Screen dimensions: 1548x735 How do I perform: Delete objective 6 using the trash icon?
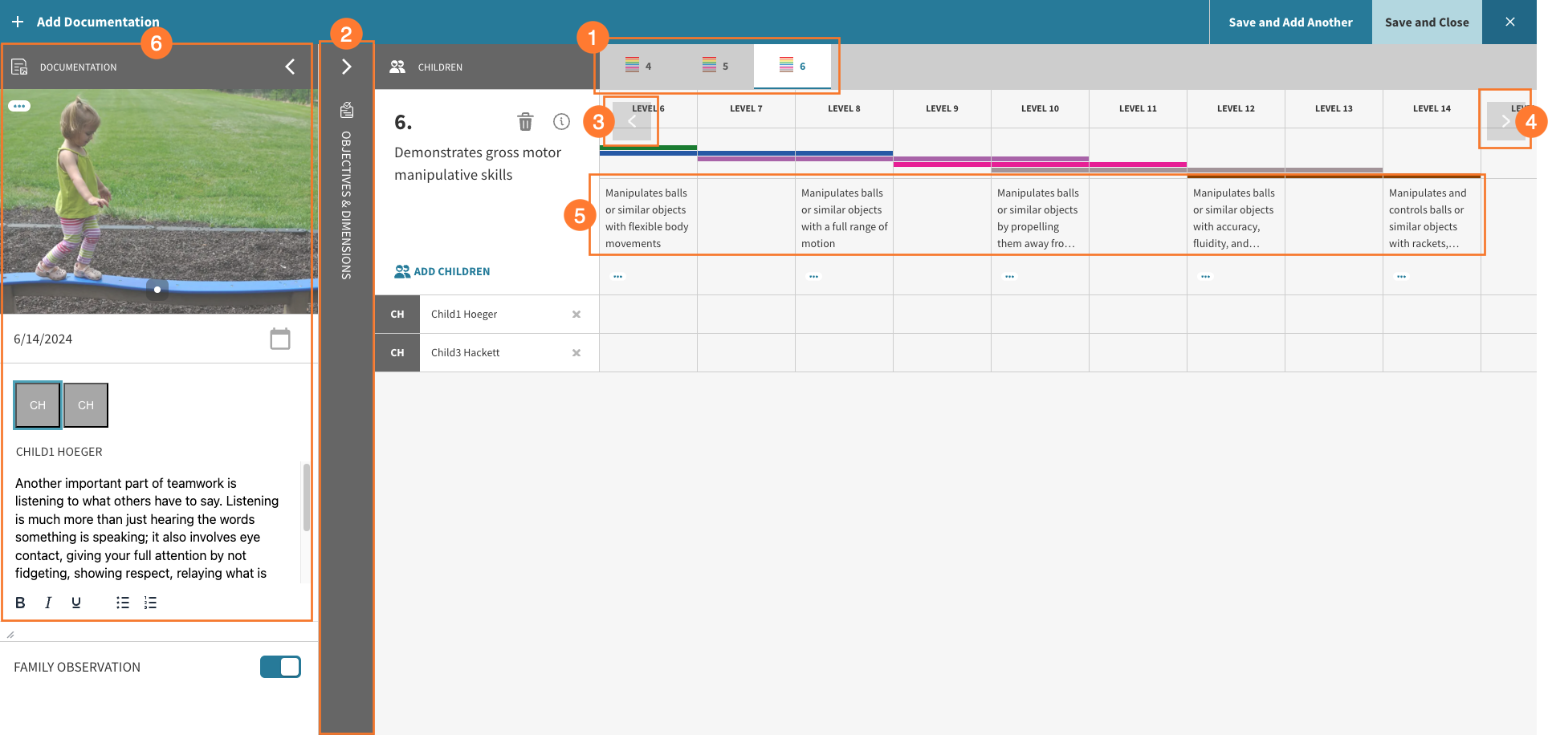click(526, 122)
